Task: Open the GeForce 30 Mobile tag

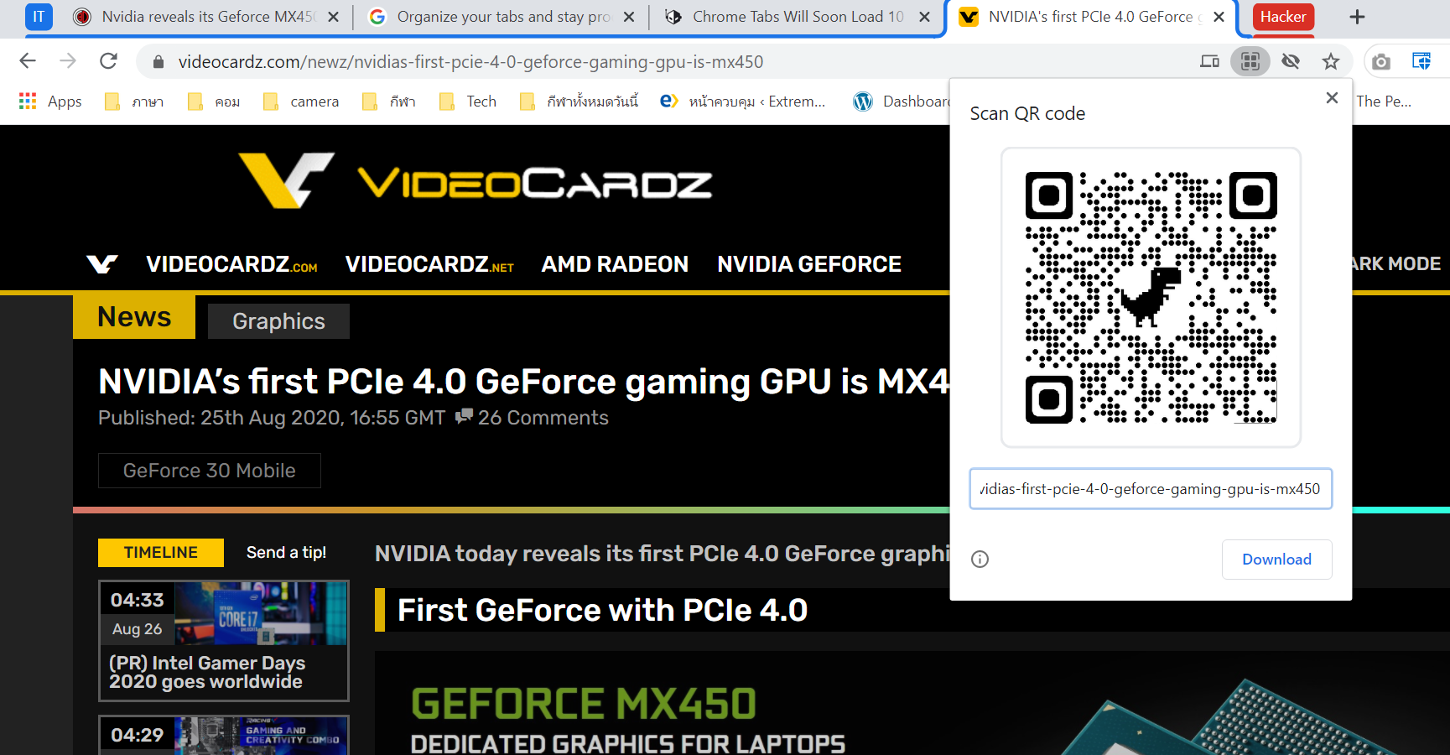Action: click(x=210, y=471)
